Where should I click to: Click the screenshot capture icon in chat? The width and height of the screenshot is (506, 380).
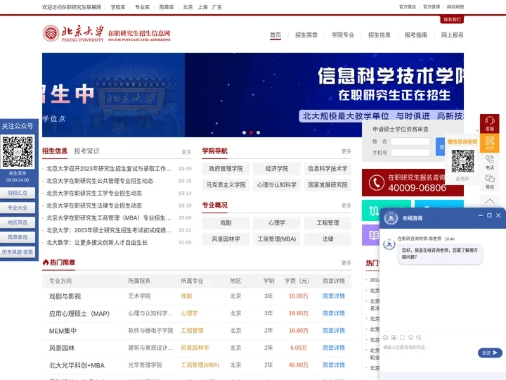[402, 337]
